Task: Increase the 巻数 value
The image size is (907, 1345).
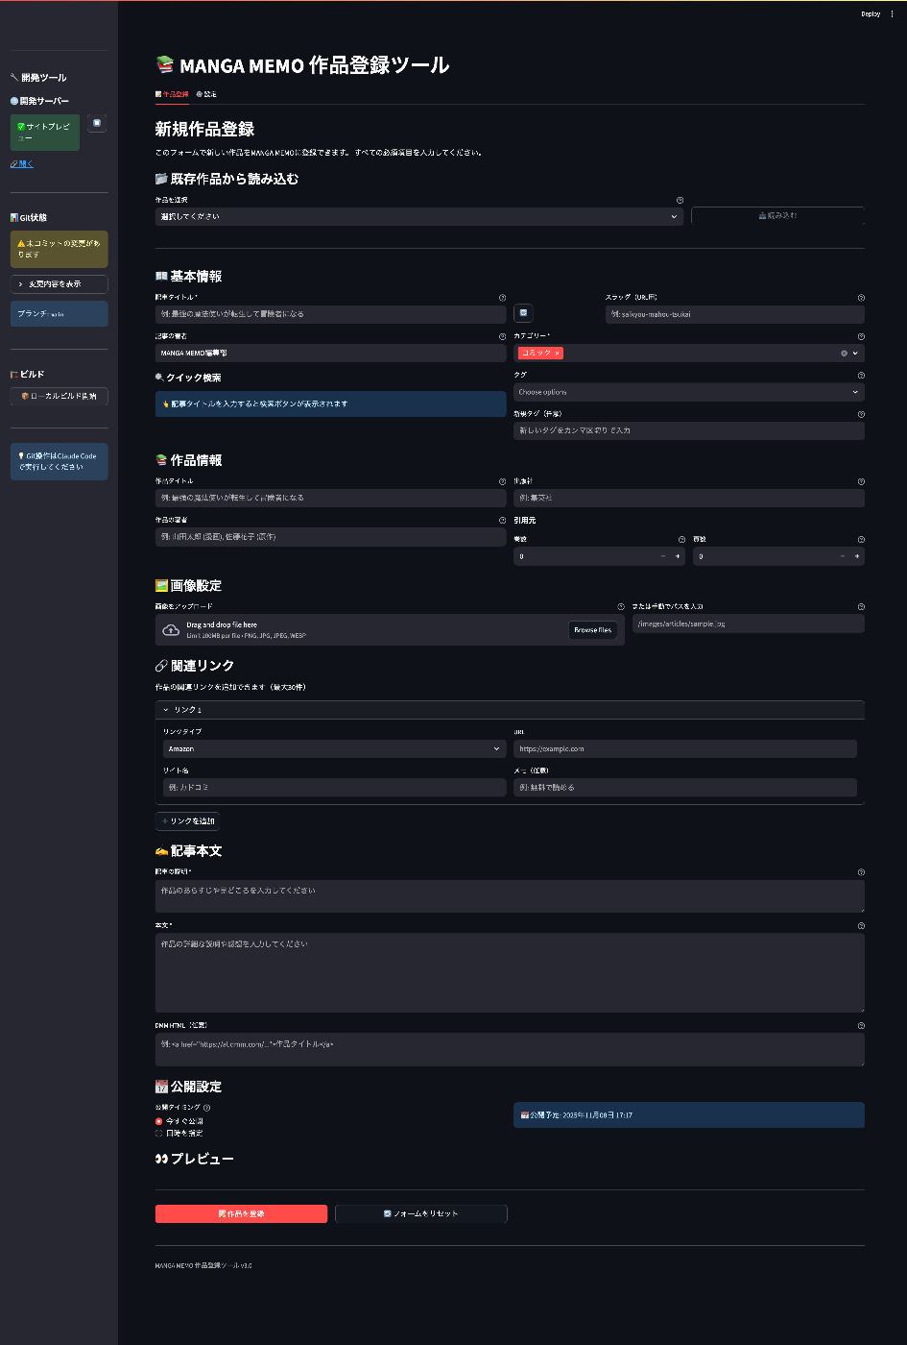Action: [678, 556]
